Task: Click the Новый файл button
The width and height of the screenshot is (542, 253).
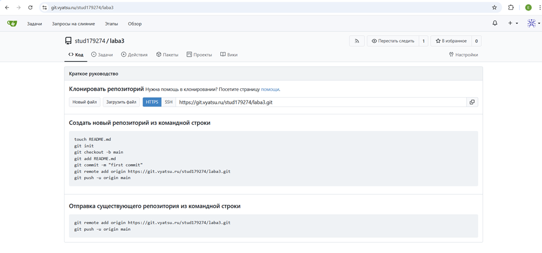Action: pos(85,102)
